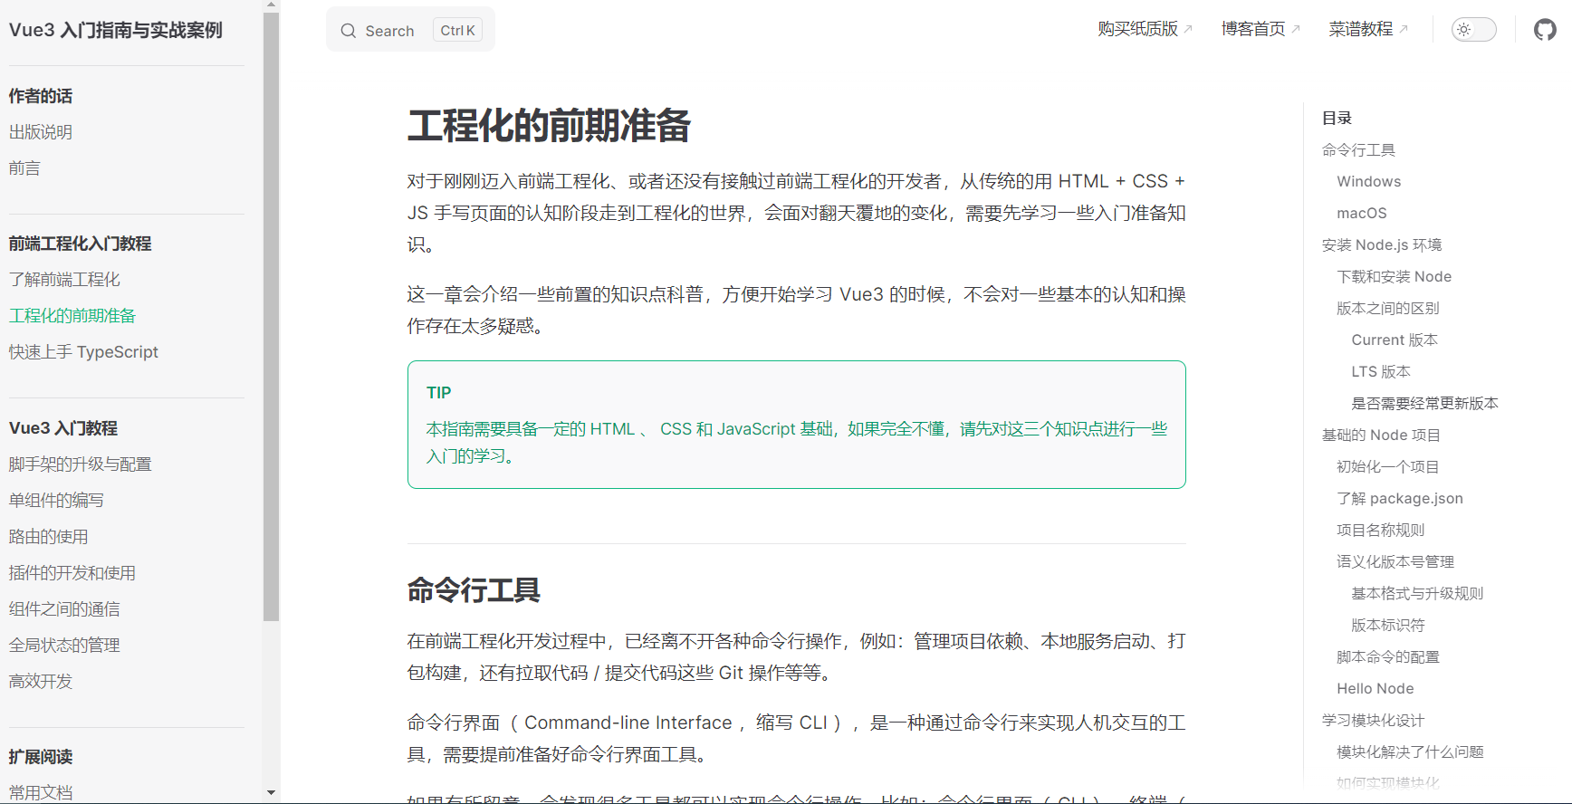Click the TIP label in callout
The height and width of the screenshot is (804, 1572).
point(439,393)
